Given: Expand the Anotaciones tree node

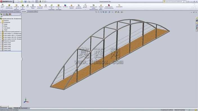Looking at the screenshot, I should point(1,22).
